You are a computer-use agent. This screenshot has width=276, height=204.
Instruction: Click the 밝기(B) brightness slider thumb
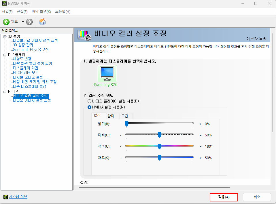click(x=126, y=124)
